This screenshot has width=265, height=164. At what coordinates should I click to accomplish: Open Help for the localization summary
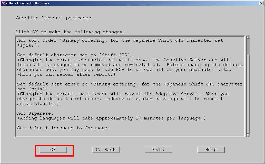pos(211,150)
